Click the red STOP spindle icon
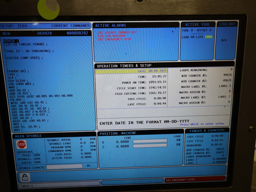The height and width of the screenshot is (192, 256). pyautogui.click(x=21, y=144)
